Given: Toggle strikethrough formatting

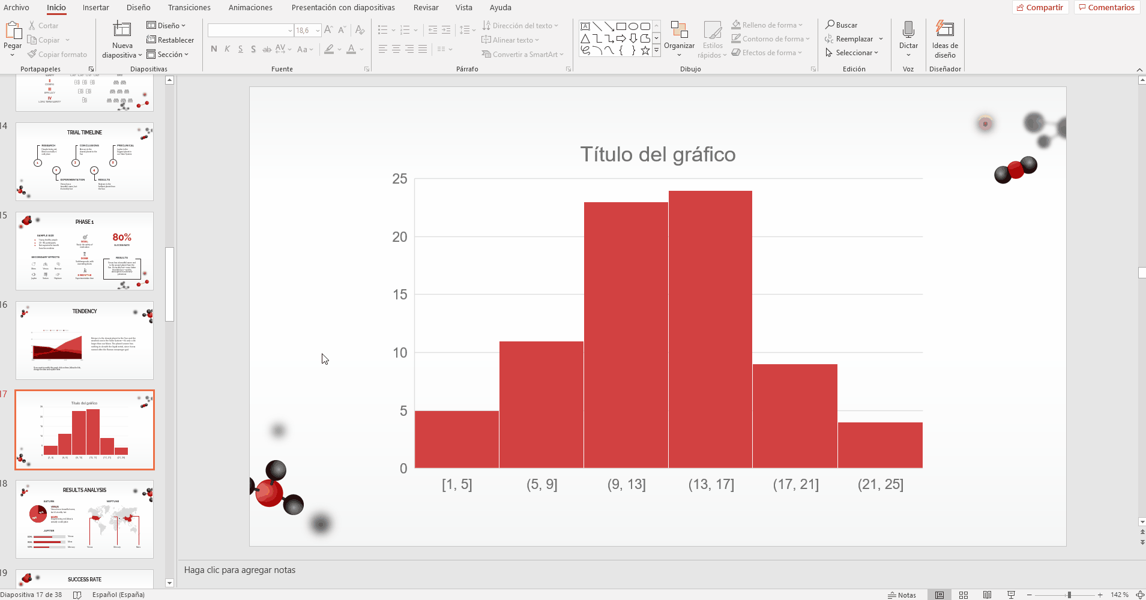Looking at the screenshot, I should click(x=267, y=49).
